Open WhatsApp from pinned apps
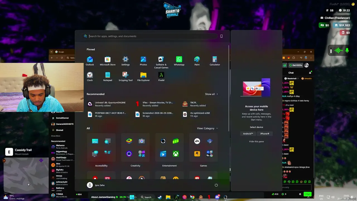 point(179,61)
